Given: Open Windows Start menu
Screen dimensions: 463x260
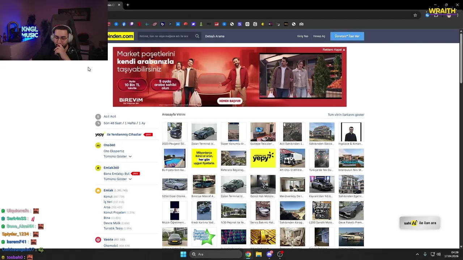Looking at the screenshot, I should point(183,254).
